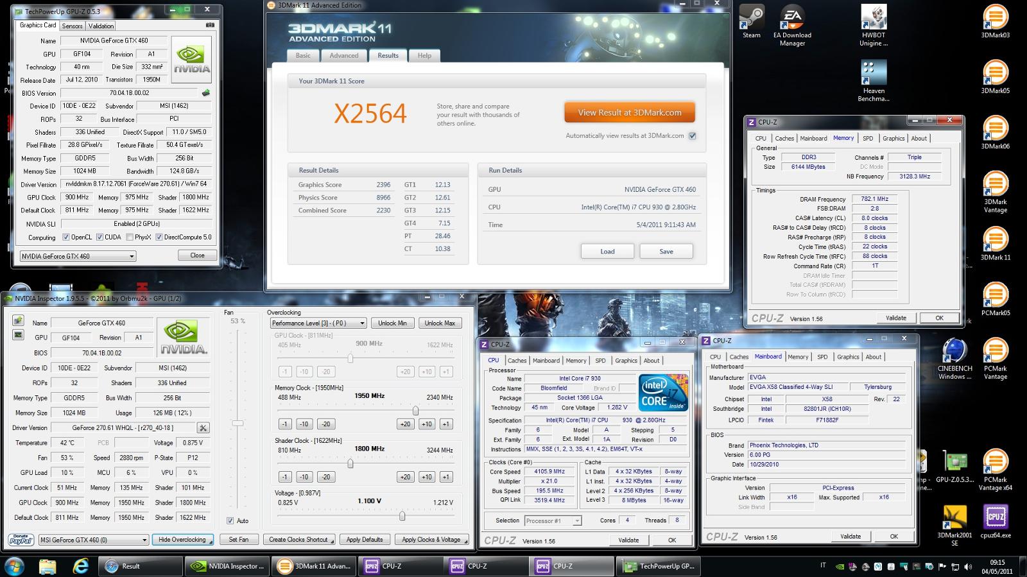Launch CINEBENCH Windows desktop icon
1027x577 pixels.
(x=955, y=359)
